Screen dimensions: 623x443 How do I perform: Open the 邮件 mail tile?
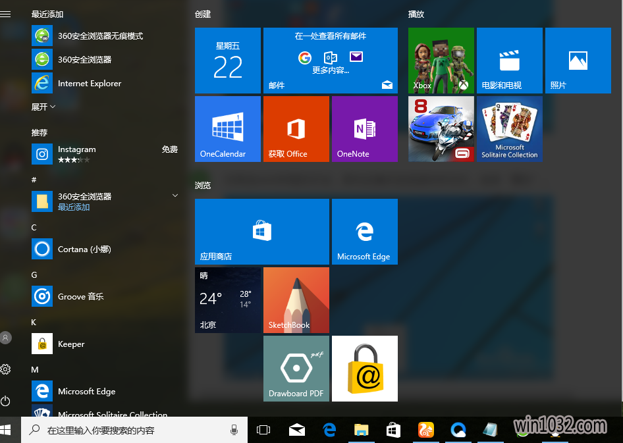[330, 61]
